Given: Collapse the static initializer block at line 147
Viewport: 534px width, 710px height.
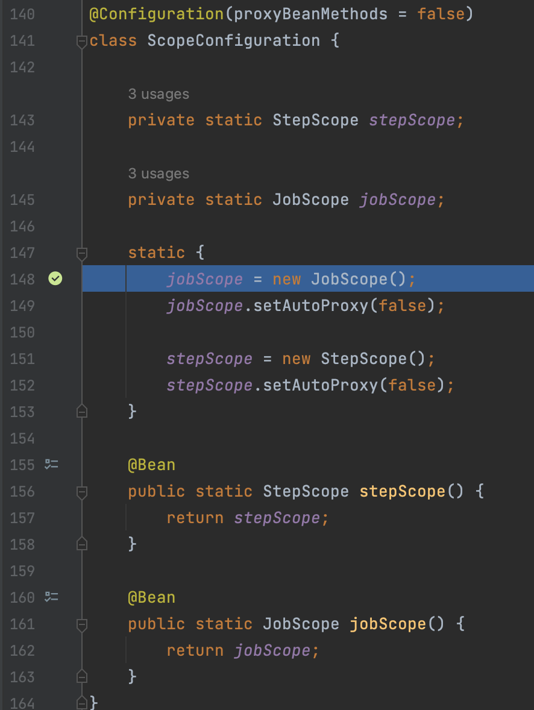Looking at the screenshot, I should [x=82, y=254].
